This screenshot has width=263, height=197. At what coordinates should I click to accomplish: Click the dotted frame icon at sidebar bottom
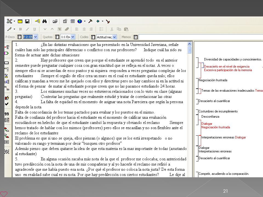(x=7, y=152)
